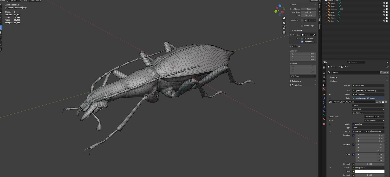Open the Options menu in viewport header

[315, 1]
